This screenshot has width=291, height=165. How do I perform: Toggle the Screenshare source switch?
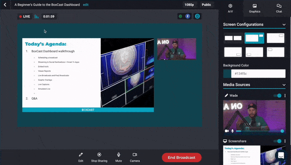coord(277,141)
